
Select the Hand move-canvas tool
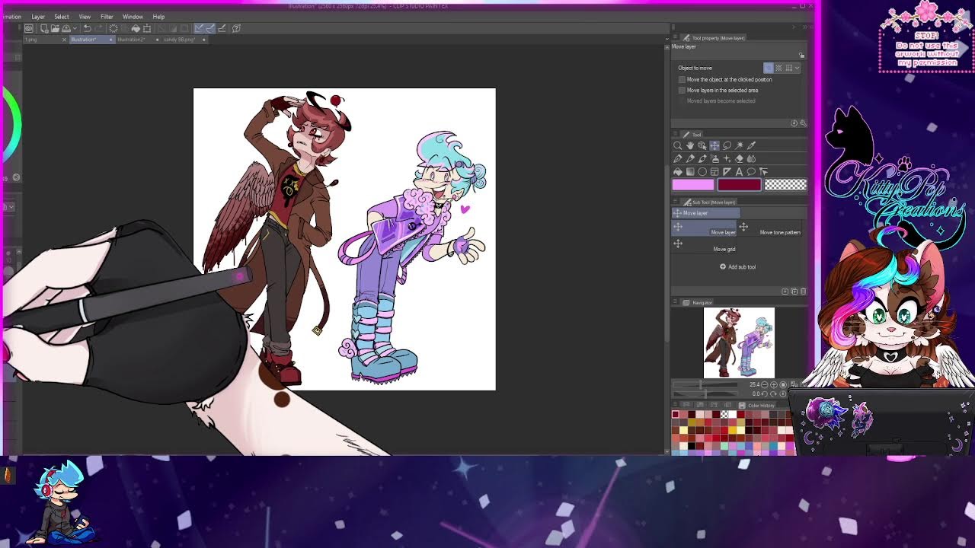click(690, 145)
